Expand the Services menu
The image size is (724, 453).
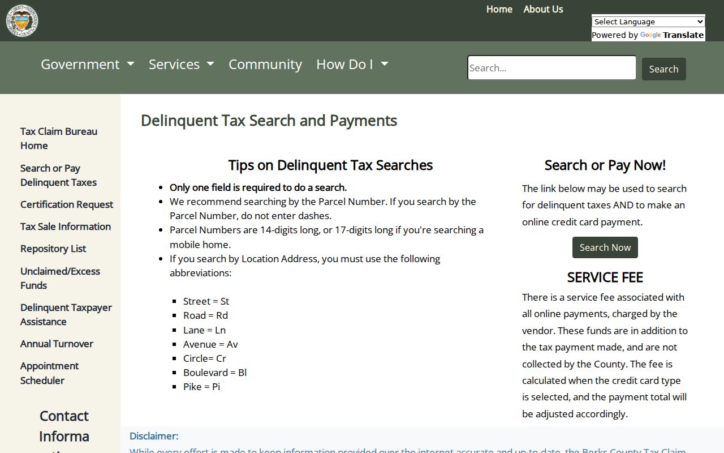(x=182, y=64)
